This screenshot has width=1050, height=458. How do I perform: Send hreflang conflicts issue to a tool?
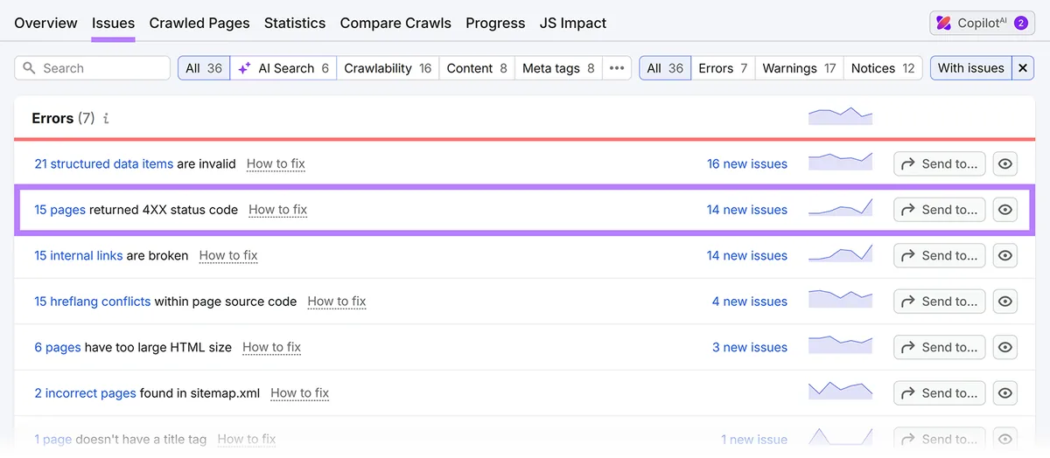click(940, 302)
